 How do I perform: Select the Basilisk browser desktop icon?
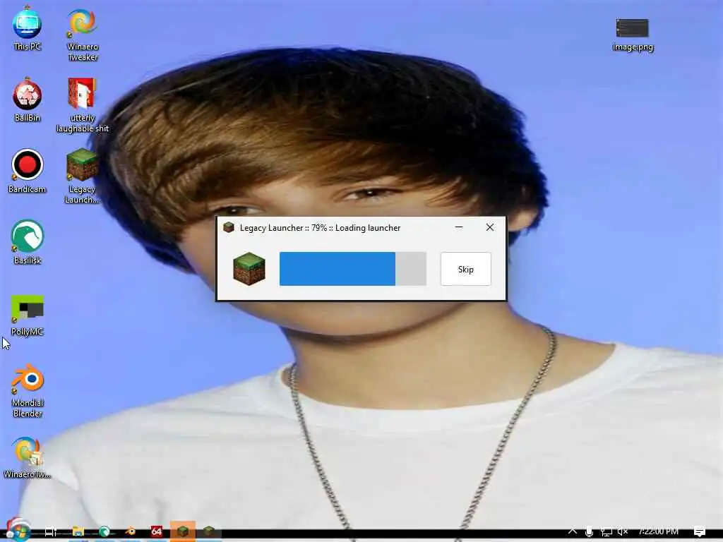[x=28, y=243]
